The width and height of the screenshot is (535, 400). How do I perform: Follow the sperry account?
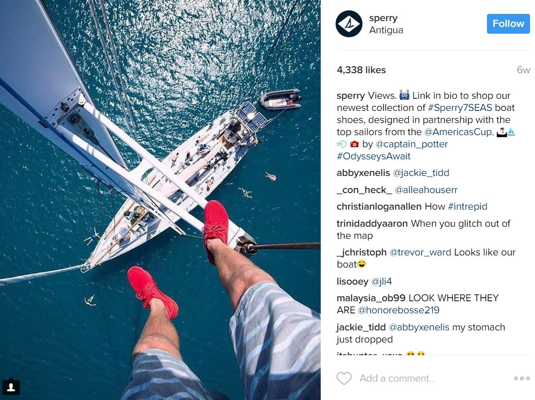[x=508, y=23]
